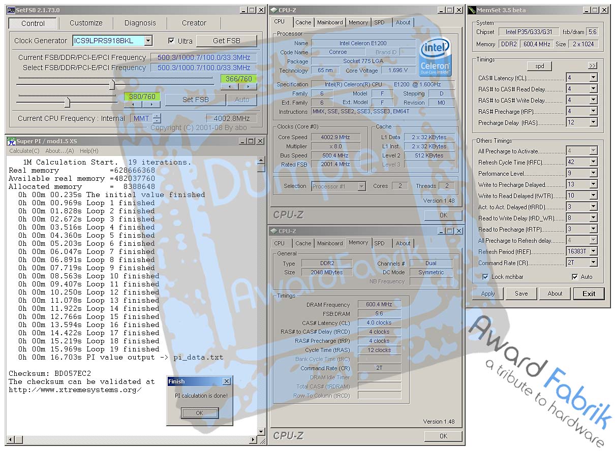Screen dimensions: 615x451
Task: Click the Super PI vertical scrollbar down arrow
Action: coord(261,432)
